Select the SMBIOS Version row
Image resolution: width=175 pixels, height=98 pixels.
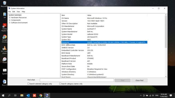click(104, 48)
